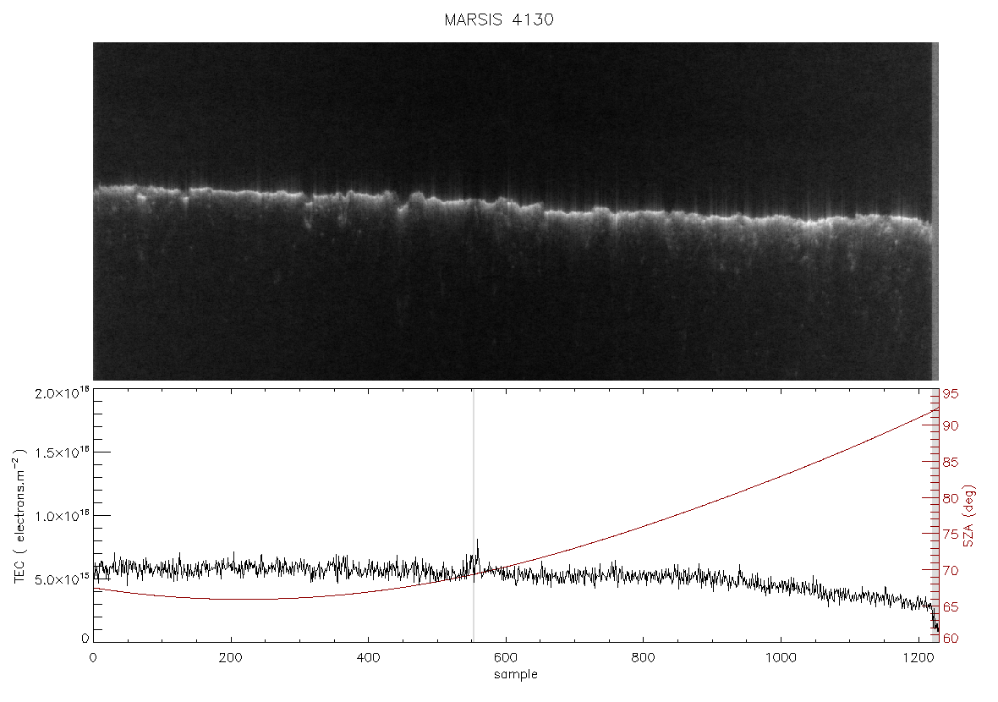Click the 1.0×10^16 y-axis label
Image resolution: width=998 pixels, height=702 pixels.
pyautogui.click(x=62, y=516)
